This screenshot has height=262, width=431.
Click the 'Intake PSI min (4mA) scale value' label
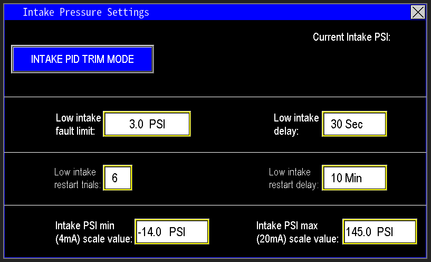point(93,232)
